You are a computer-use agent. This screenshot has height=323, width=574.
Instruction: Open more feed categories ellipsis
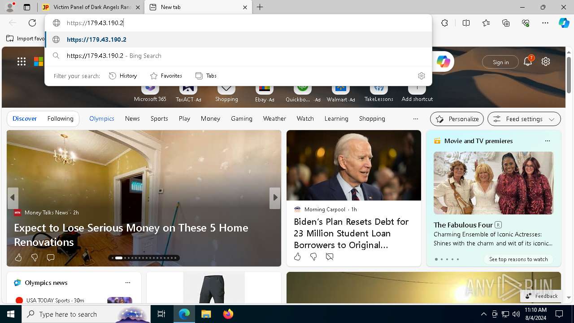[416, 119]
